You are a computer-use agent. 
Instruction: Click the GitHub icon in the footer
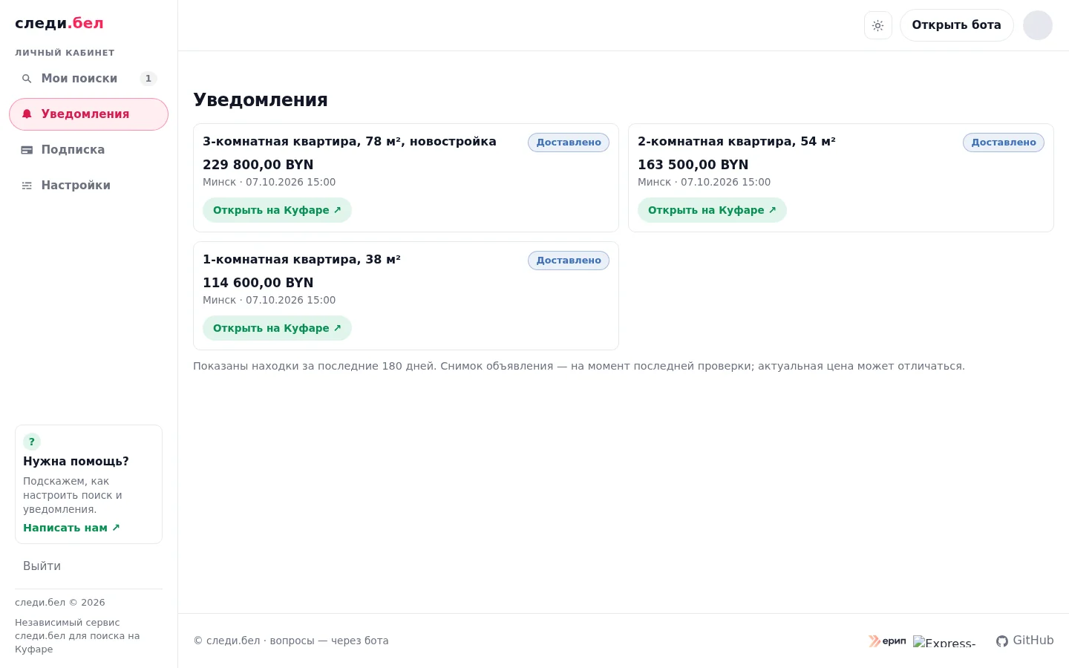pos(1002,641)
